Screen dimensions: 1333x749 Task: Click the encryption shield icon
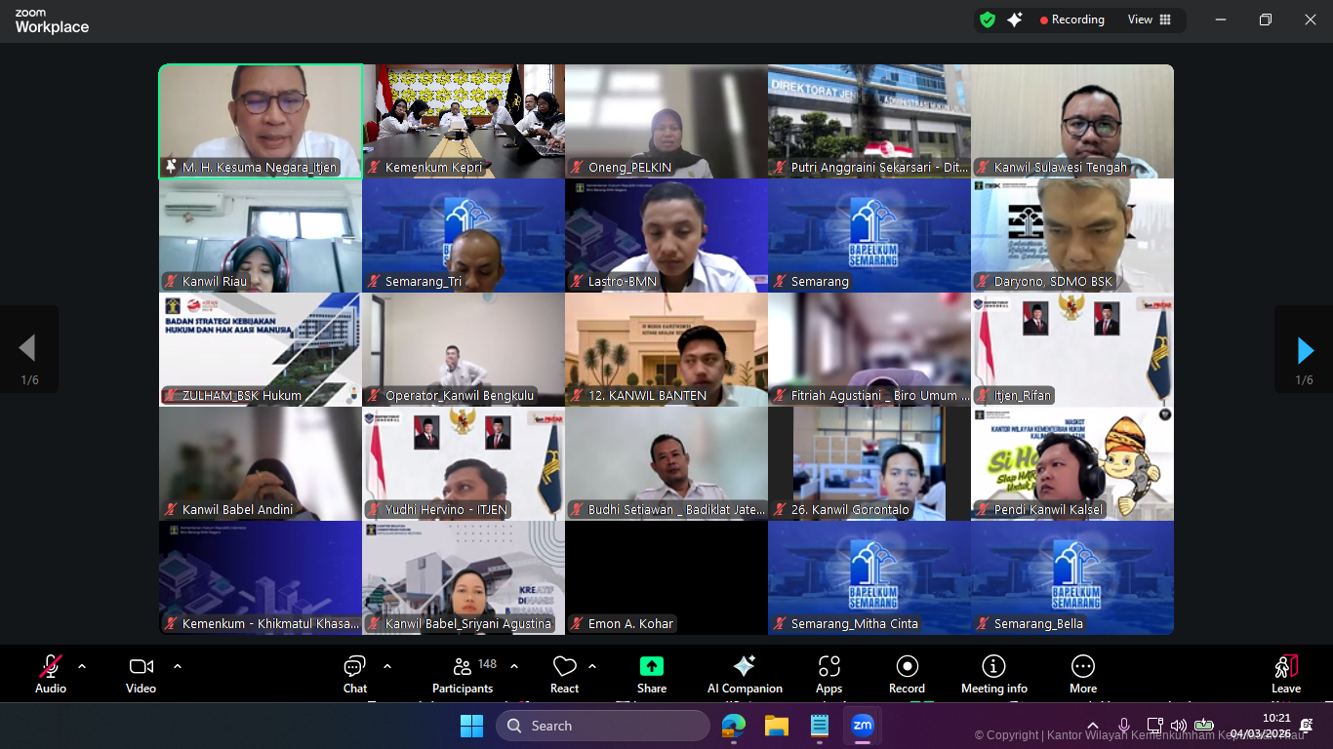tap(988, 20)
